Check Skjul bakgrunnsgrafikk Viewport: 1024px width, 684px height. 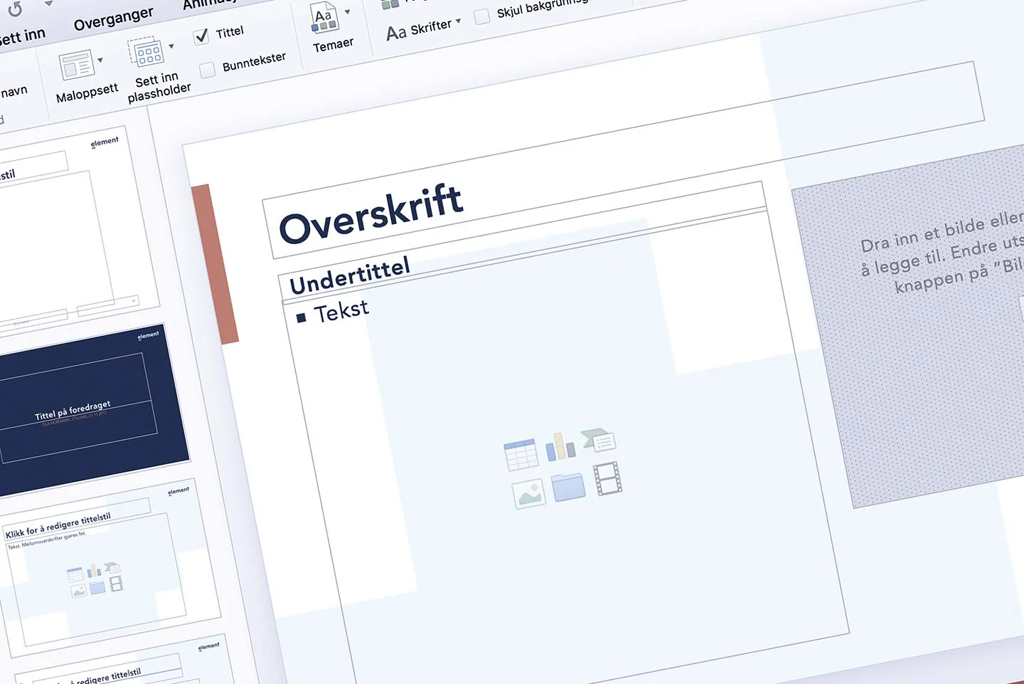[482, 15]
